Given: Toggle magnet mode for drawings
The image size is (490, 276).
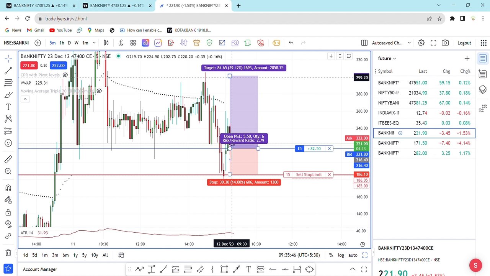Looking at the screenshot, I should click(x=8, y=188).
